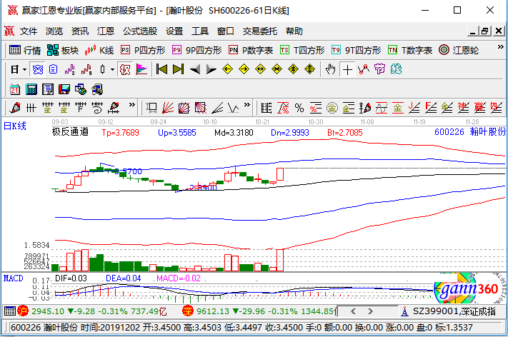The height and width of the screenshot is (337, 508).
Task: Jump to the first bar
Action: pyautogui.click(x=161, y=69)
